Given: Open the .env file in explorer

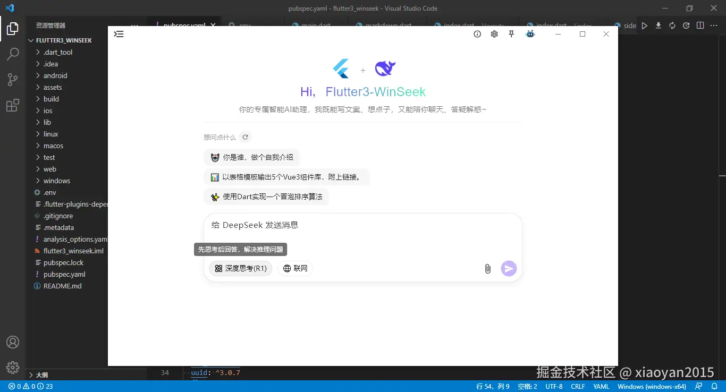Looking at the screenshot, I should pos(49,192).
